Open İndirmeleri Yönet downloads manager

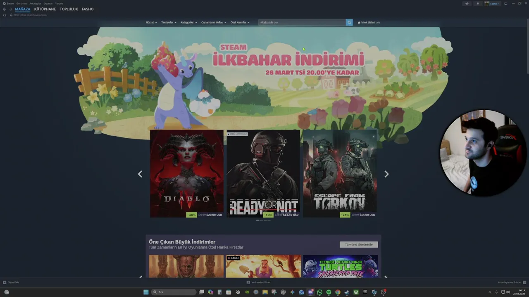pos(259,283)
